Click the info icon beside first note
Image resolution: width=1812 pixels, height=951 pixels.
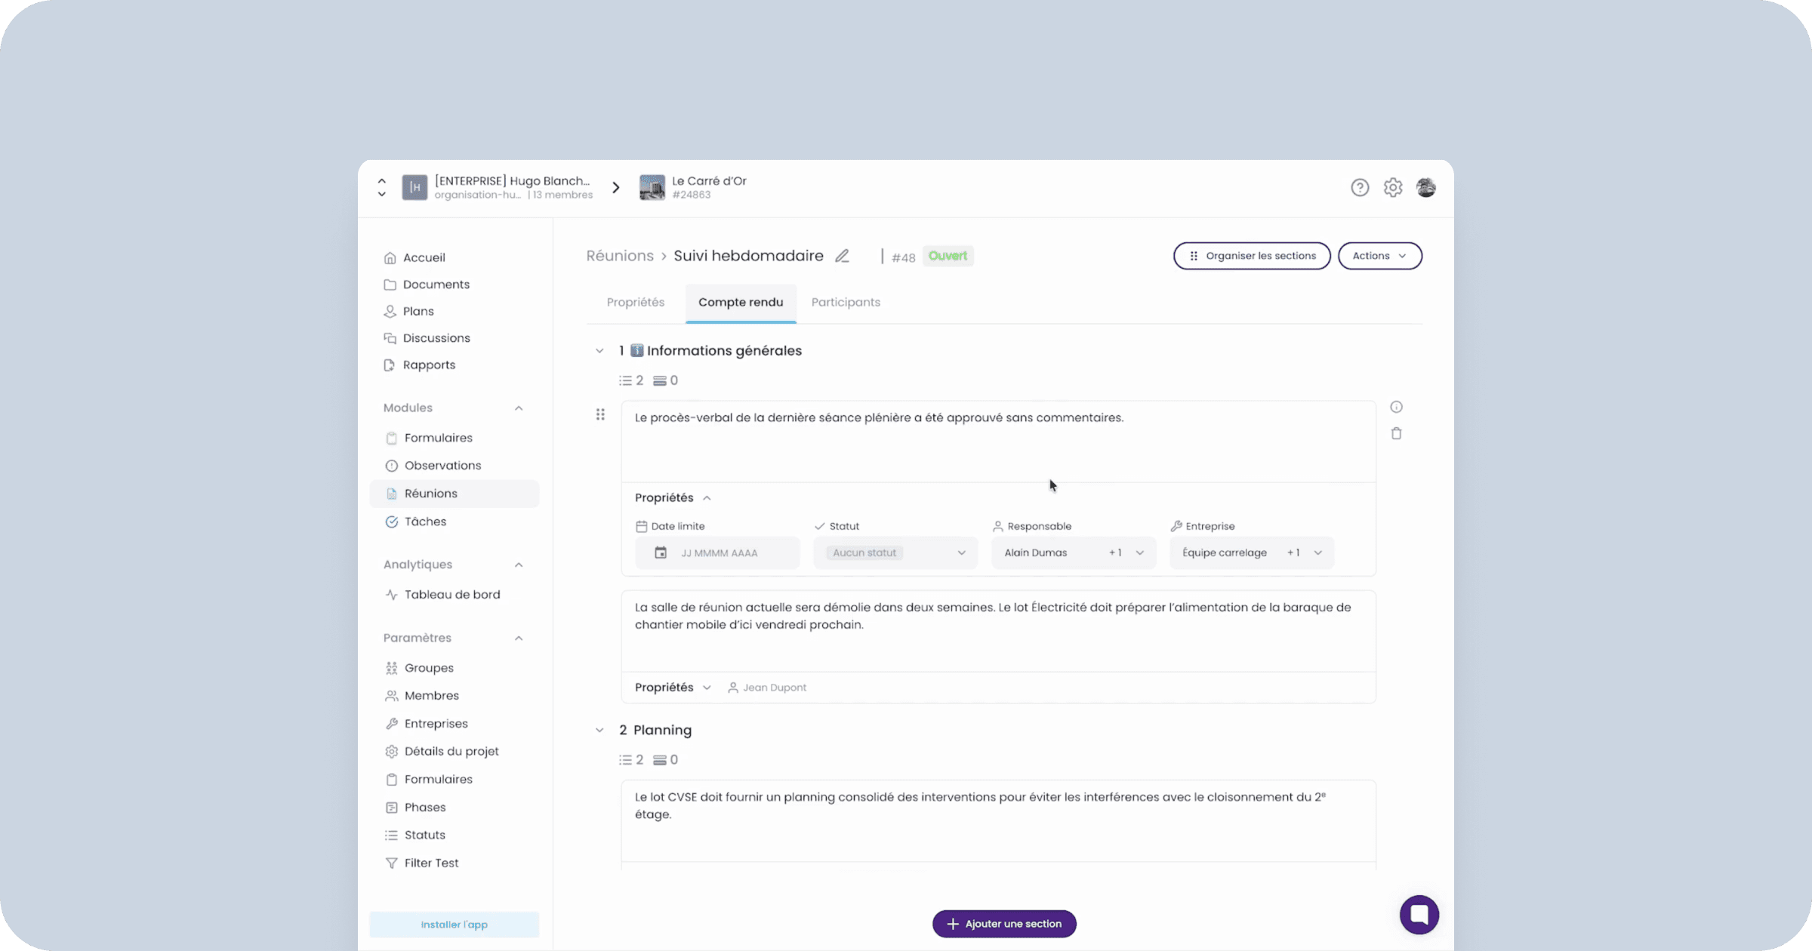(1396, 407)
